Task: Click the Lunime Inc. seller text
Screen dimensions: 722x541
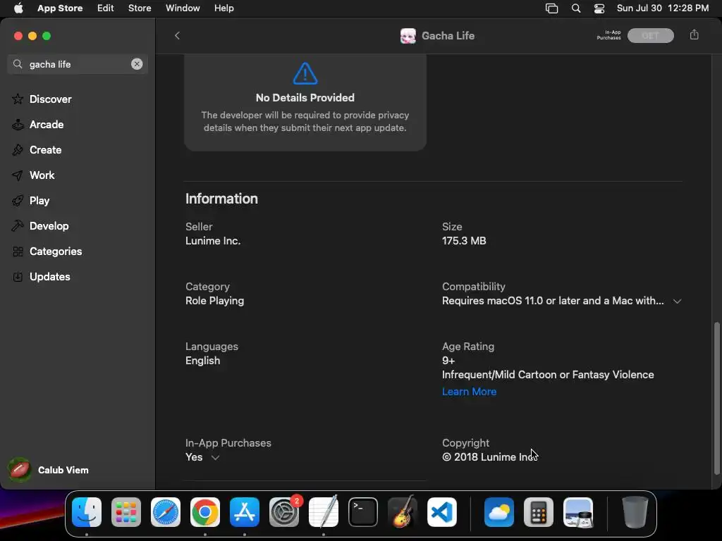Action: (x=213, y=241)
